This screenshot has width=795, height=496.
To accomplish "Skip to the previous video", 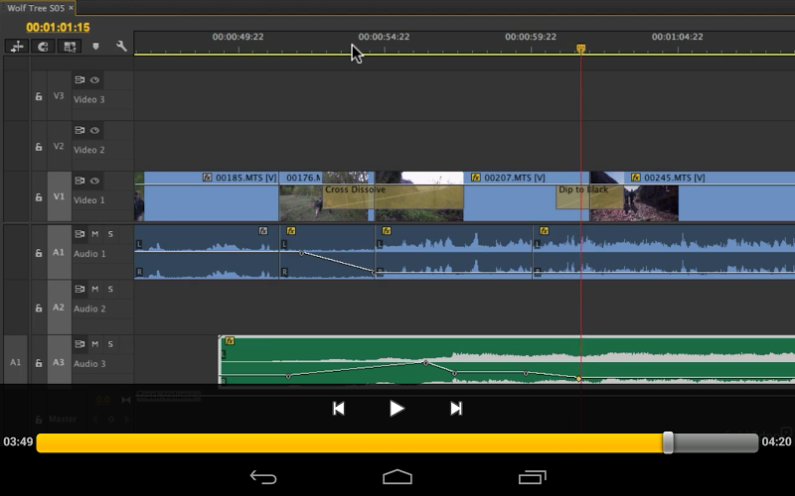I will pyautogui.click(x=338, y=408).
